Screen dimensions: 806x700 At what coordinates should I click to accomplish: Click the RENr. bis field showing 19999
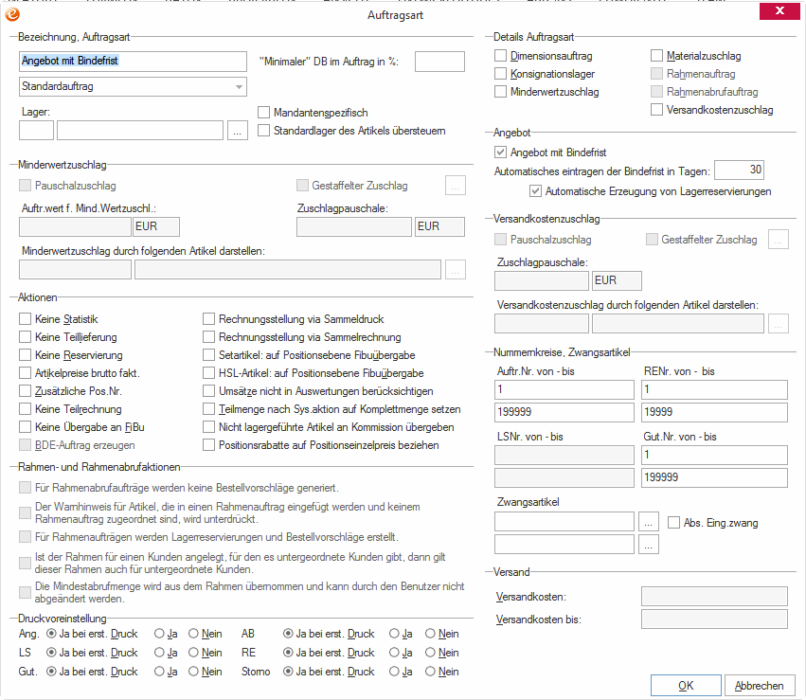pos(714,412)
